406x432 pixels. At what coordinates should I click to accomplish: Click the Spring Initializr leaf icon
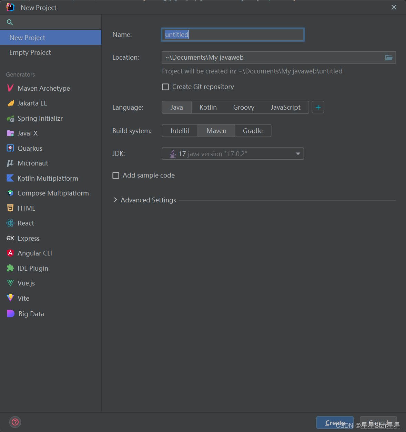point(10,118)
